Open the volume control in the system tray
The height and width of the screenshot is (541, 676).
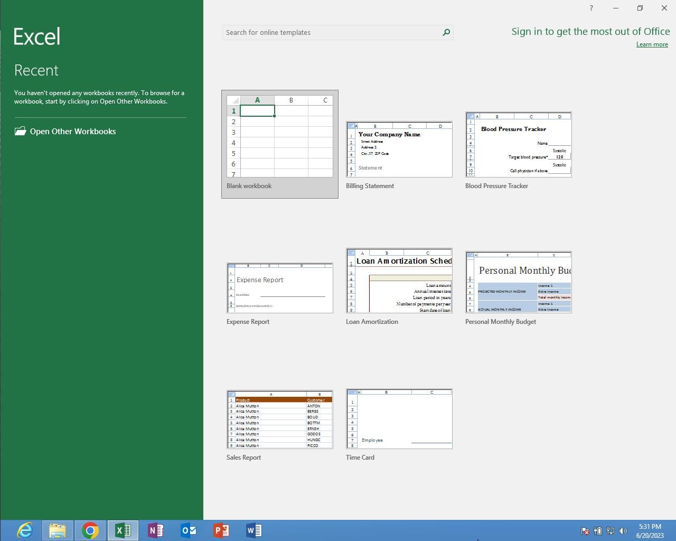click(x=624, y=530)
